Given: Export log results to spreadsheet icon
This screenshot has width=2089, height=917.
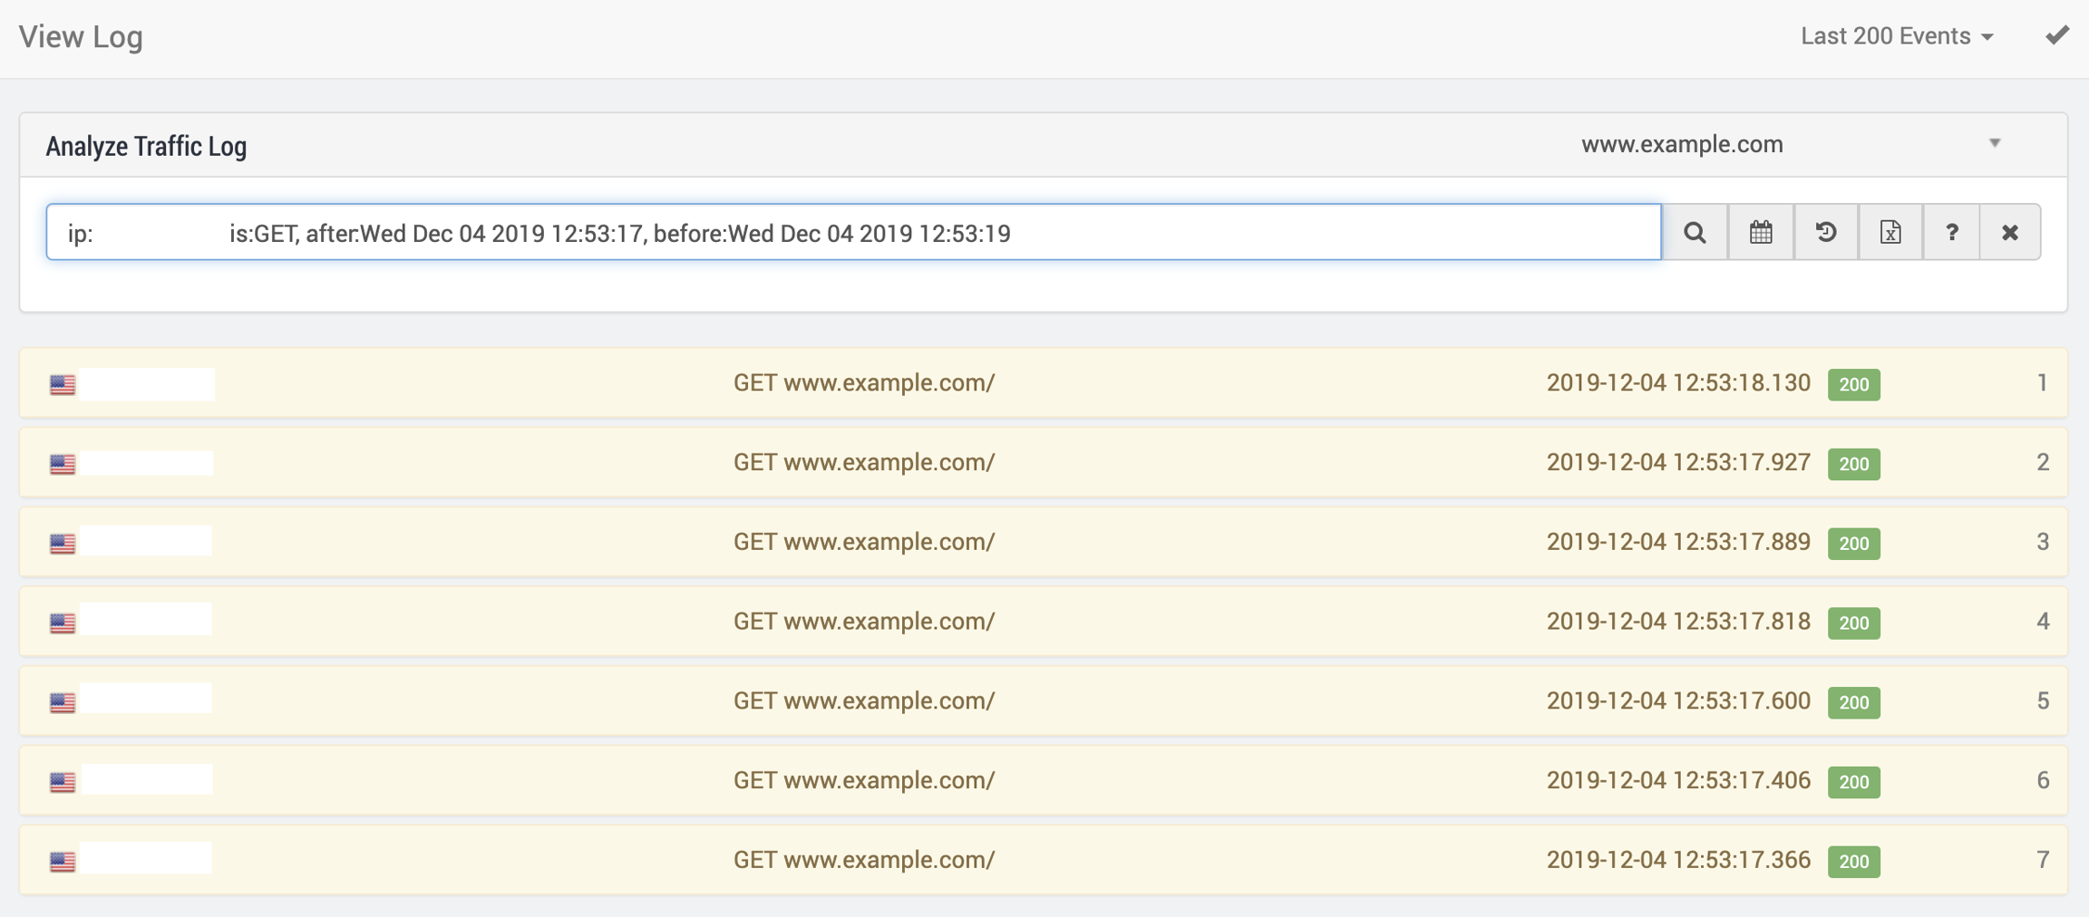Looking at the screenshot, I should [x=1890, y=233].
